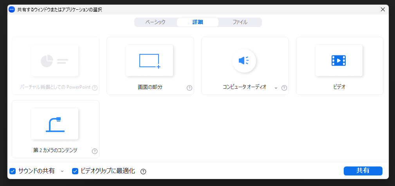The width and height of the screenshot is (395, 186).
Task: Switch to the ベーシック tab
Action: (x=155, y=22)
